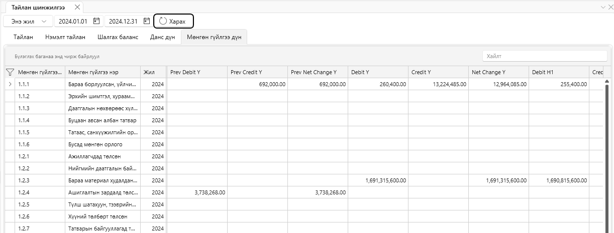Open the tab list chevron at top right
Viewport: 614px width, 233px height.
(603, 7)
